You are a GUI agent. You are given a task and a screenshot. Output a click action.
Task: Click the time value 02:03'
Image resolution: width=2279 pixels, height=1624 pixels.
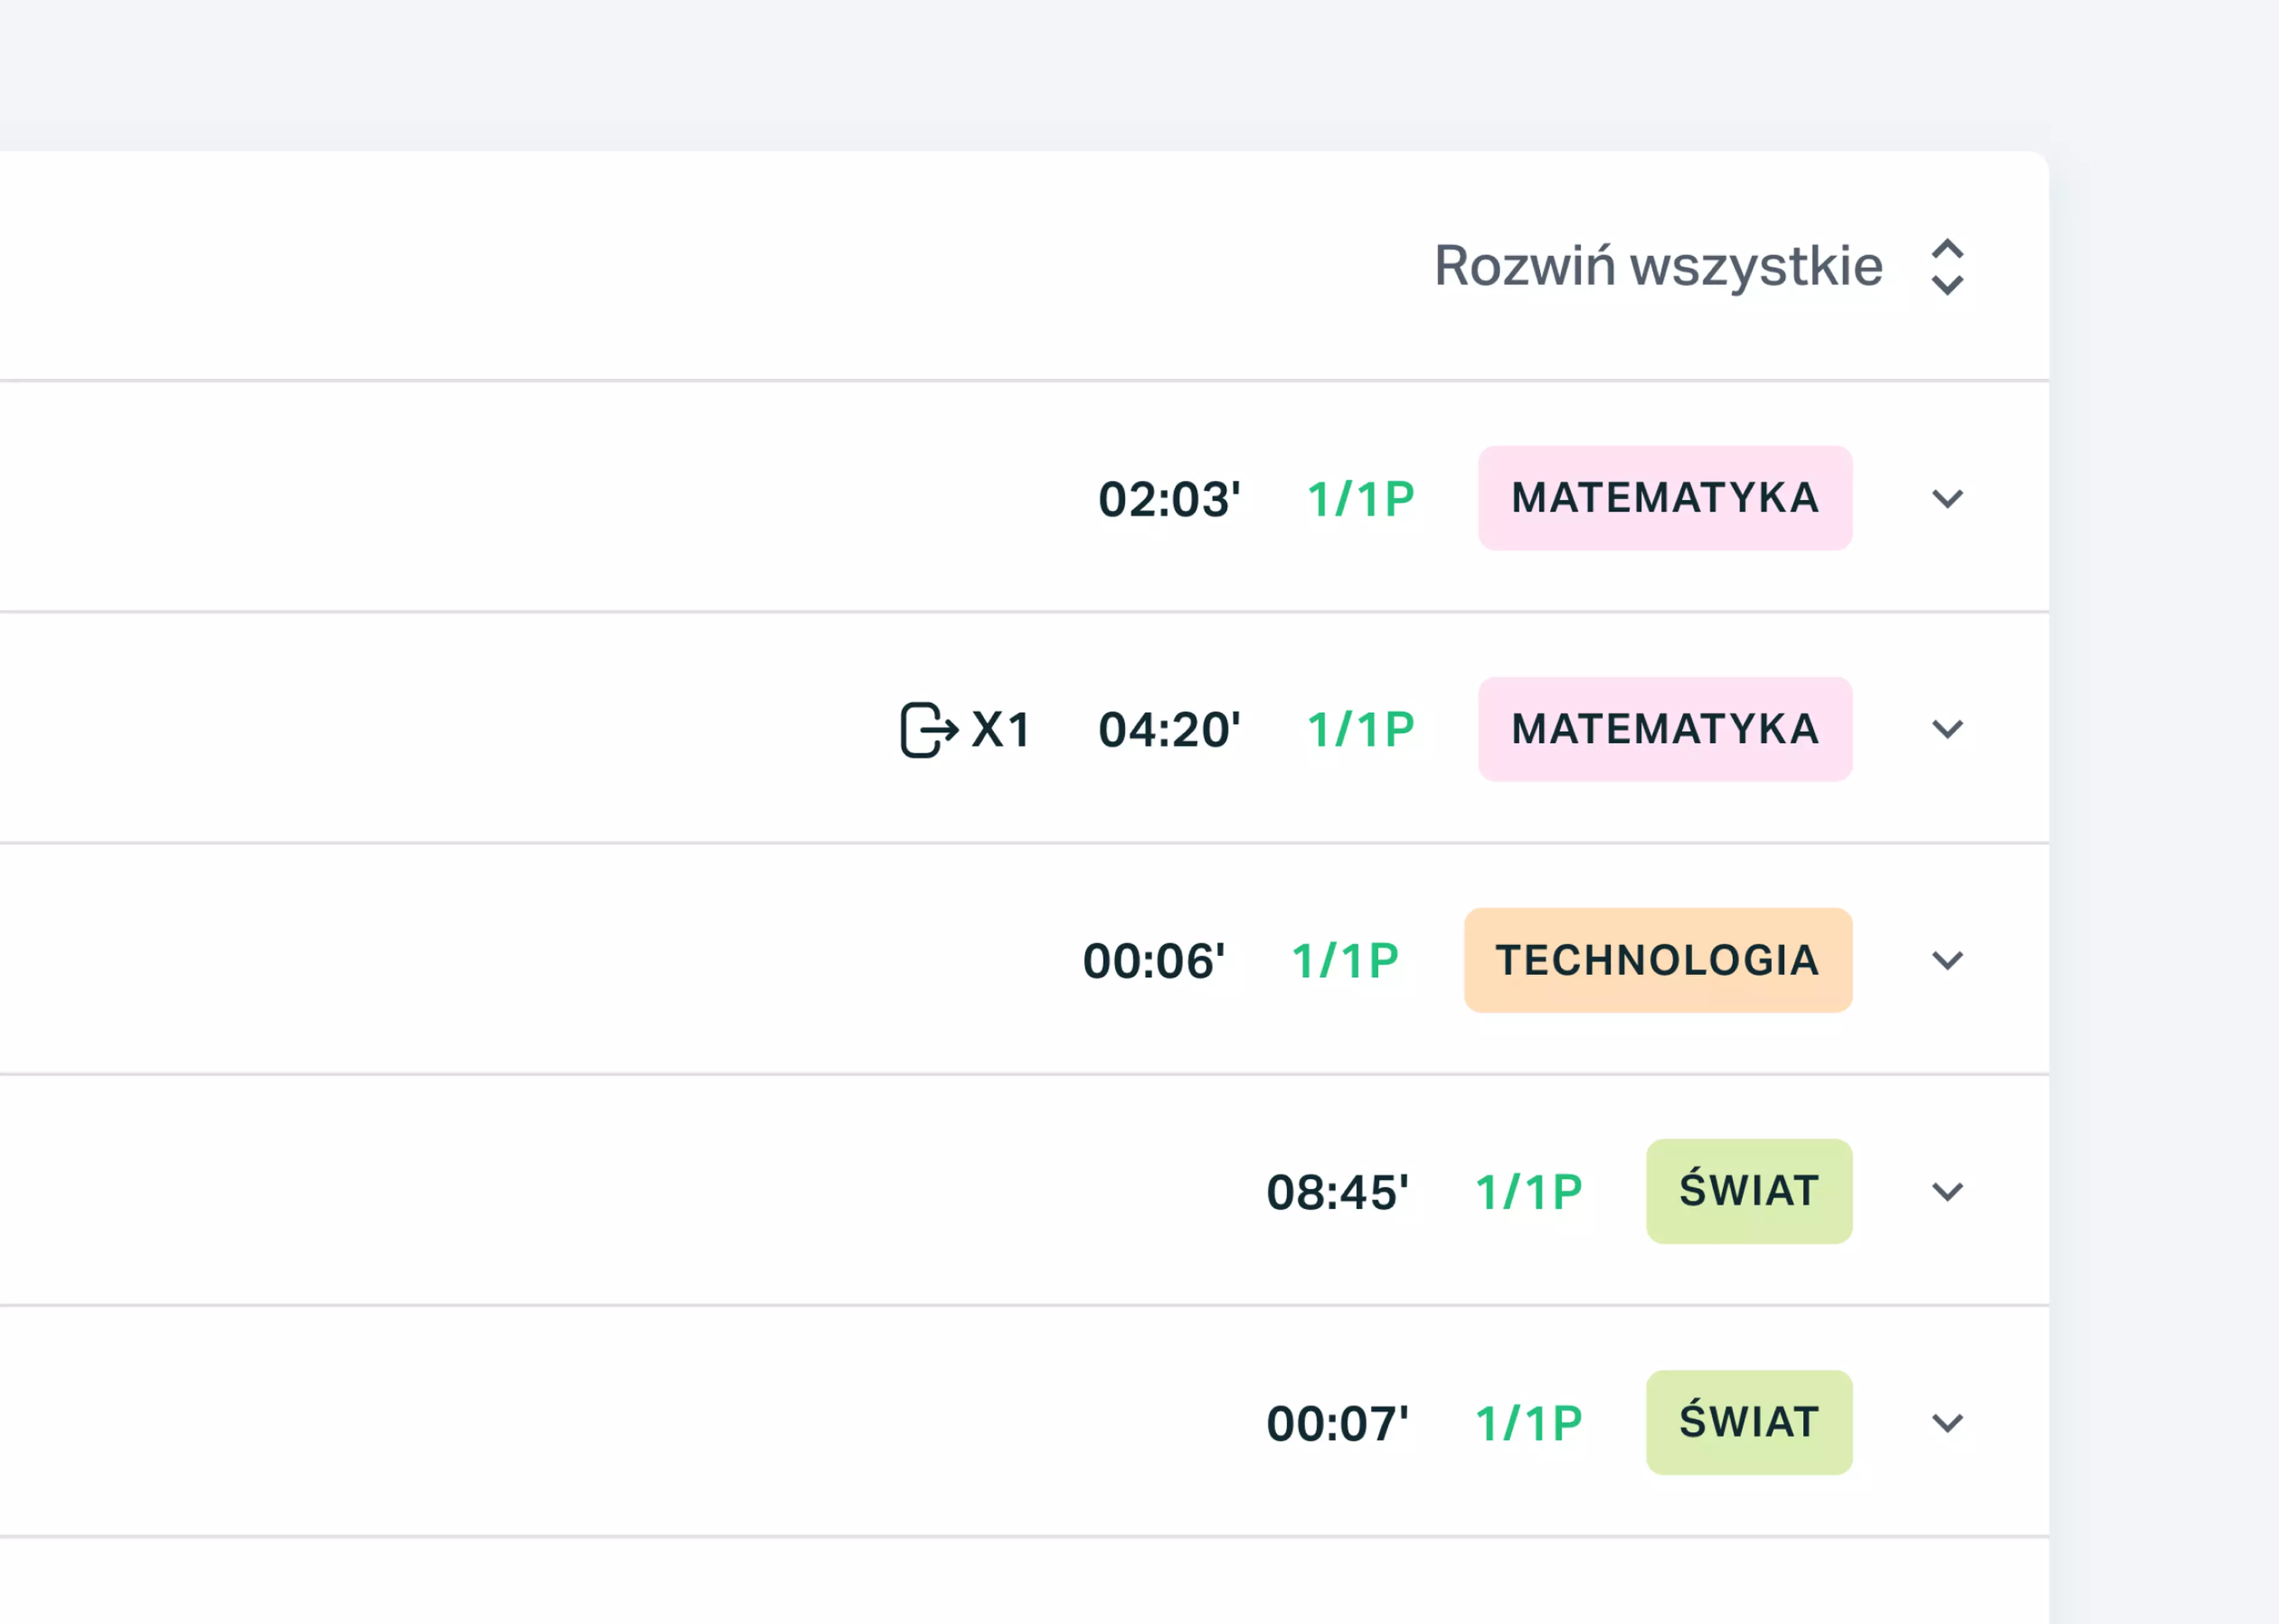(1169, 499)
